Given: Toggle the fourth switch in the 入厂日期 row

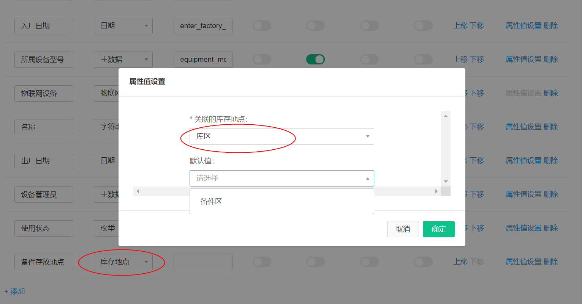Looking at the screenshot, I should [x=423, y=26].
